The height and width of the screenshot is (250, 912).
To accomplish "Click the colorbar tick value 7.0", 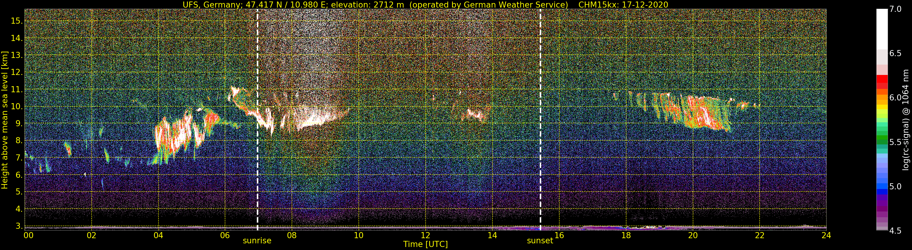I will (x=895, y=9).
